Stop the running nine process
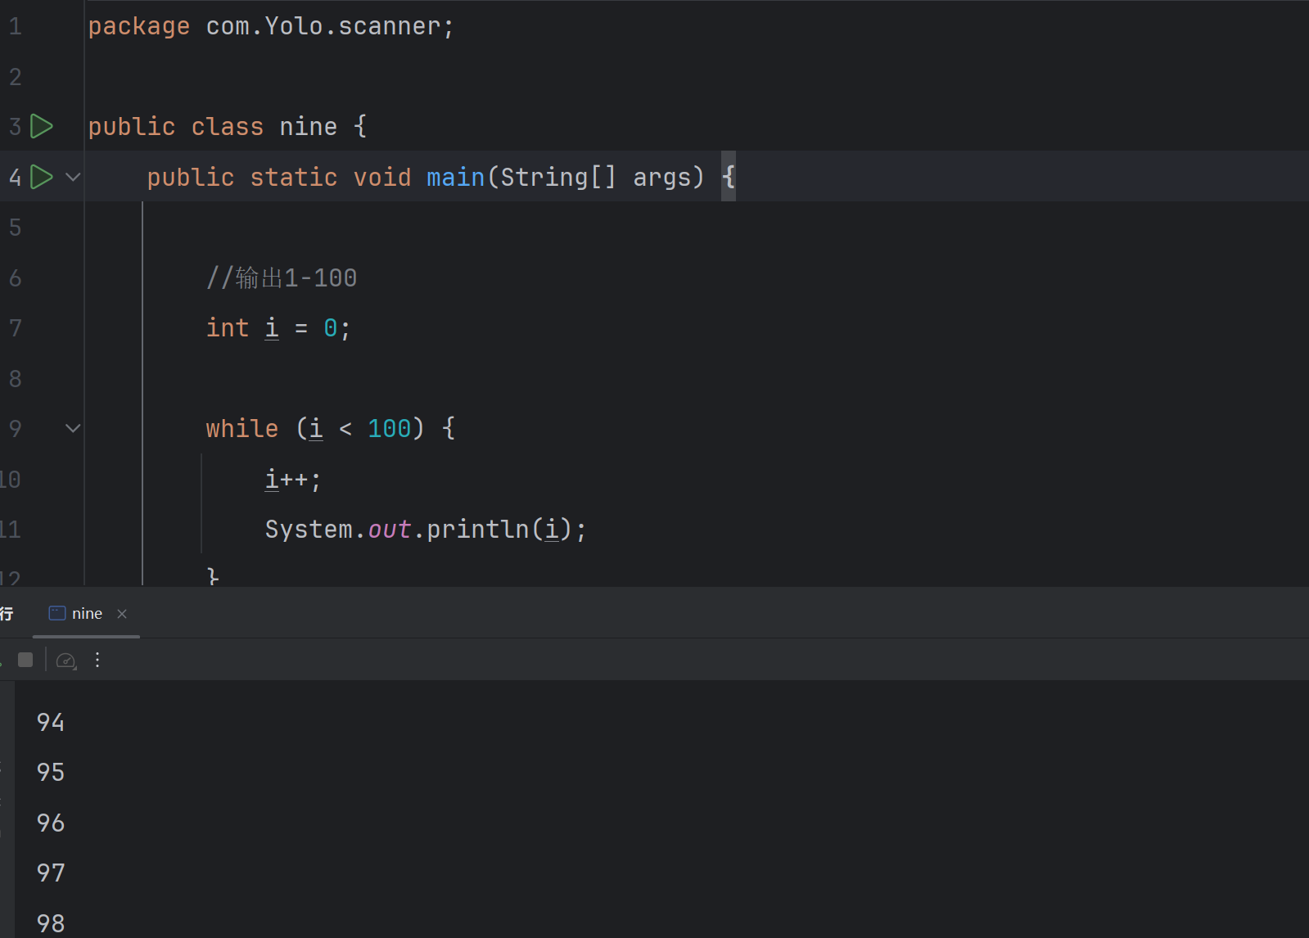This screenshot has width=1309, height=938. pyautogui.click(x=25, y=660)
